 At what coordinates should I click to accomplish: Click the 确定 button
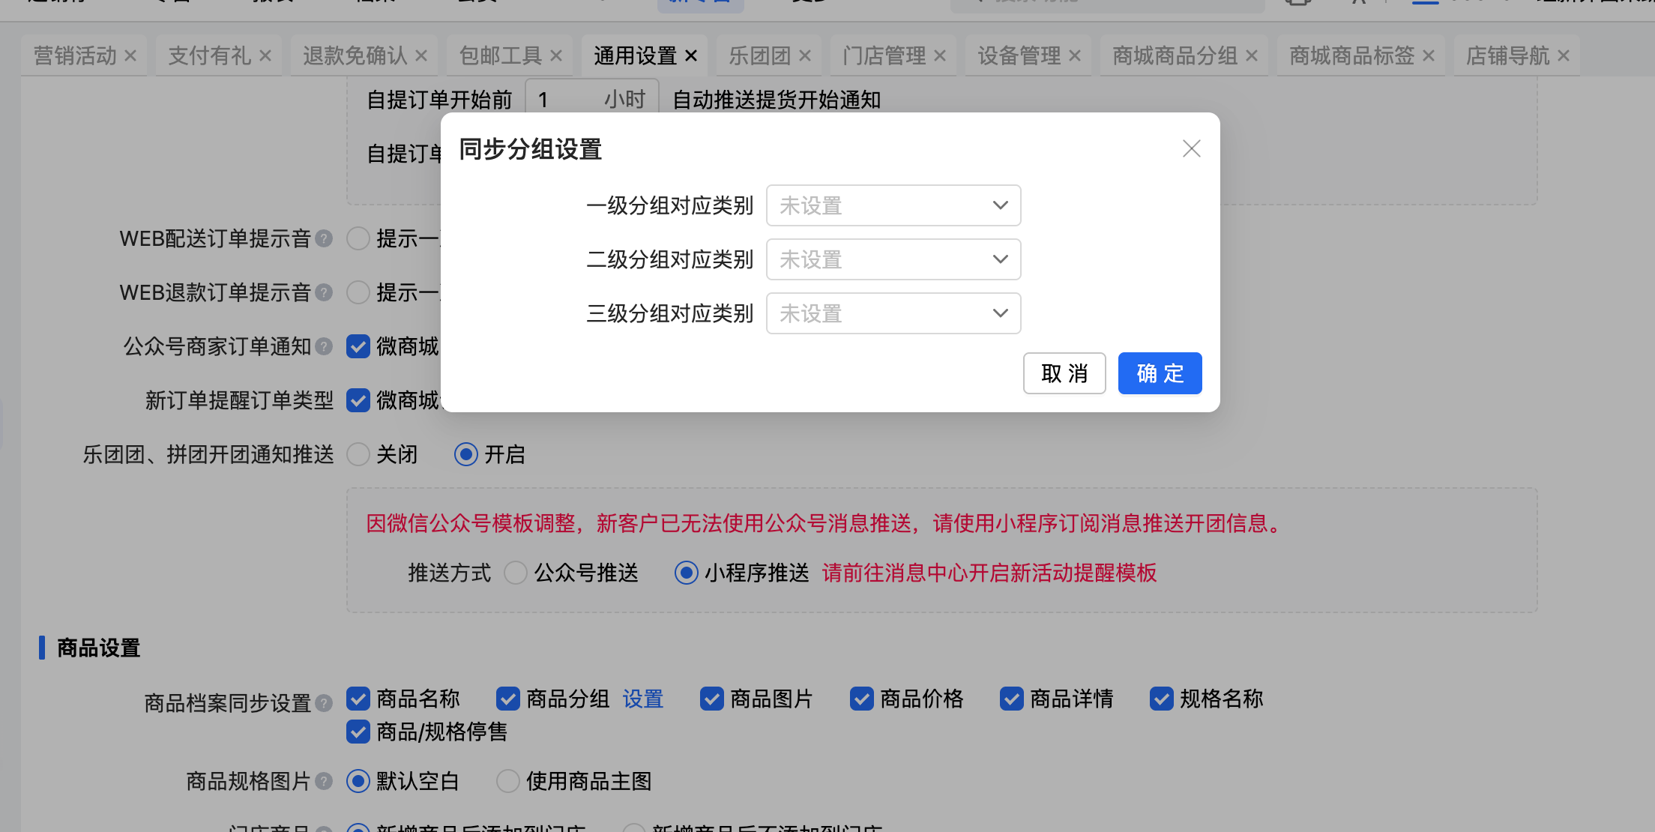pyautogui.click(x=1160, y=373)
